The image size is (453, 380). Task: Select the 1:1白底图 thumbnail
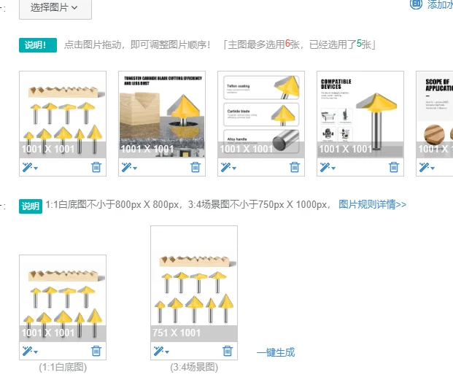click(63, 298)
